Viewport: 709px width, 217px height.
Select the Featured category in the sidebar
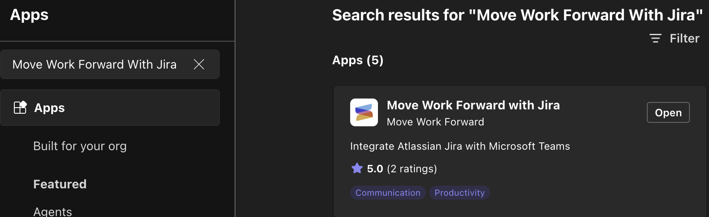tap(60, 184)
